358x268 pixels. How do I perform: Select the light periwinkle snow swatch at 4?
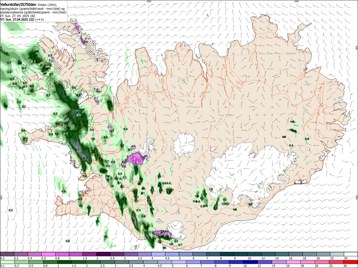(x=158, y=254)
